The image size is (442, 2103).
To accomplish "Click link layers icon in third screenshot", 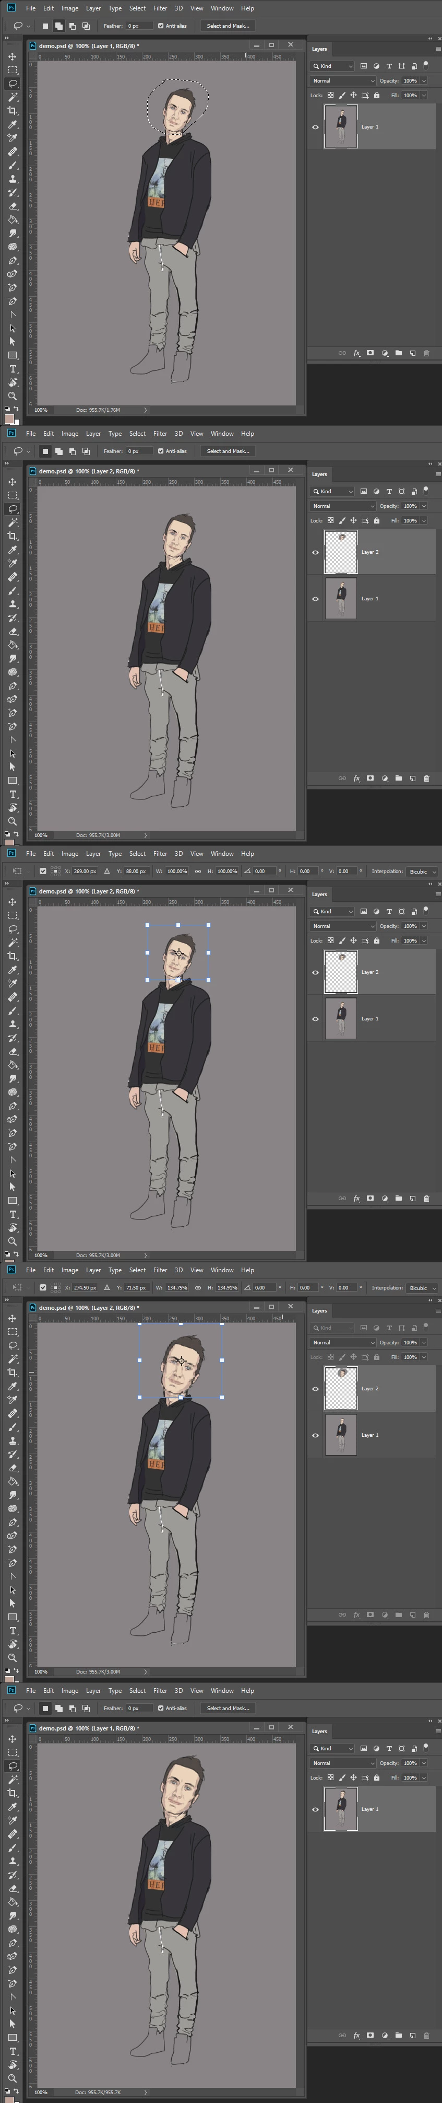I will point(342,1199).
